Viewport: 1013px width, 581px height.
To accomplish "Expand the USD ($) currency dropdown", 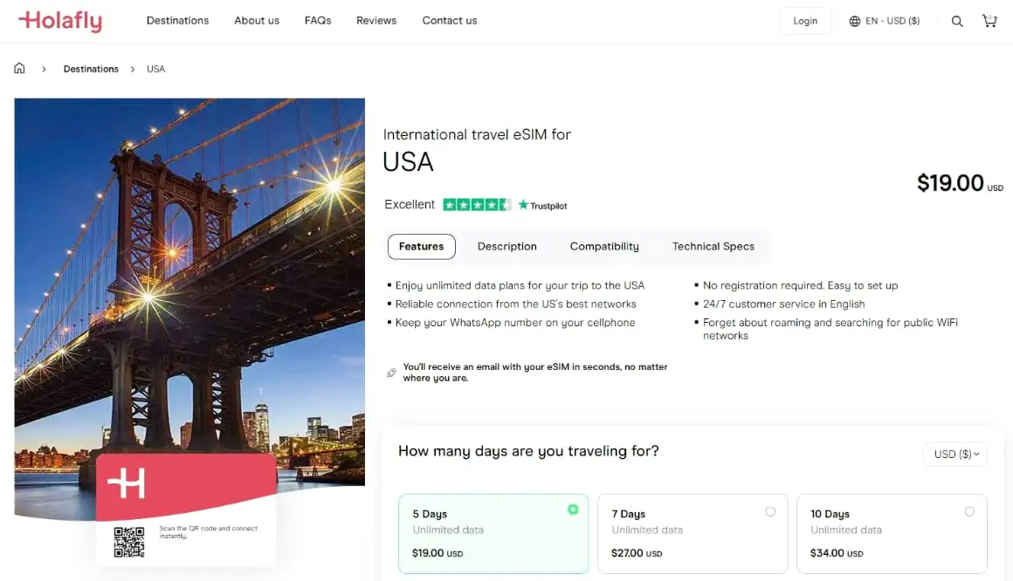I will pos(955,454).
